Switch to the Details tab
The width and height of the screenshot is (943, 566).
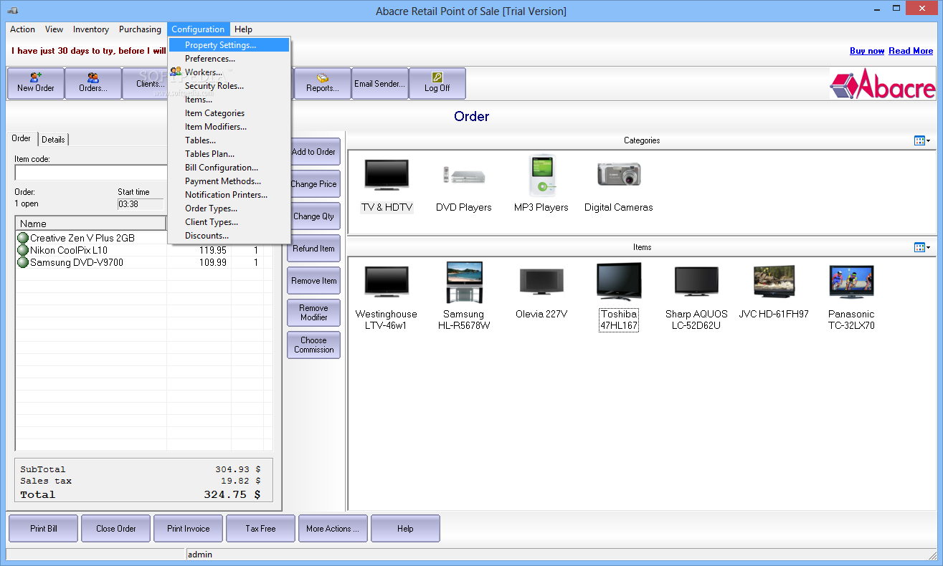[x=53, y=140]
